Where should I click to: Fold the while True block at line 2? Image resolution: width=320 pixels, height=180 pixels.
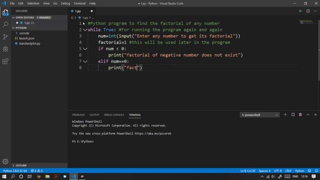click(85, 30)
